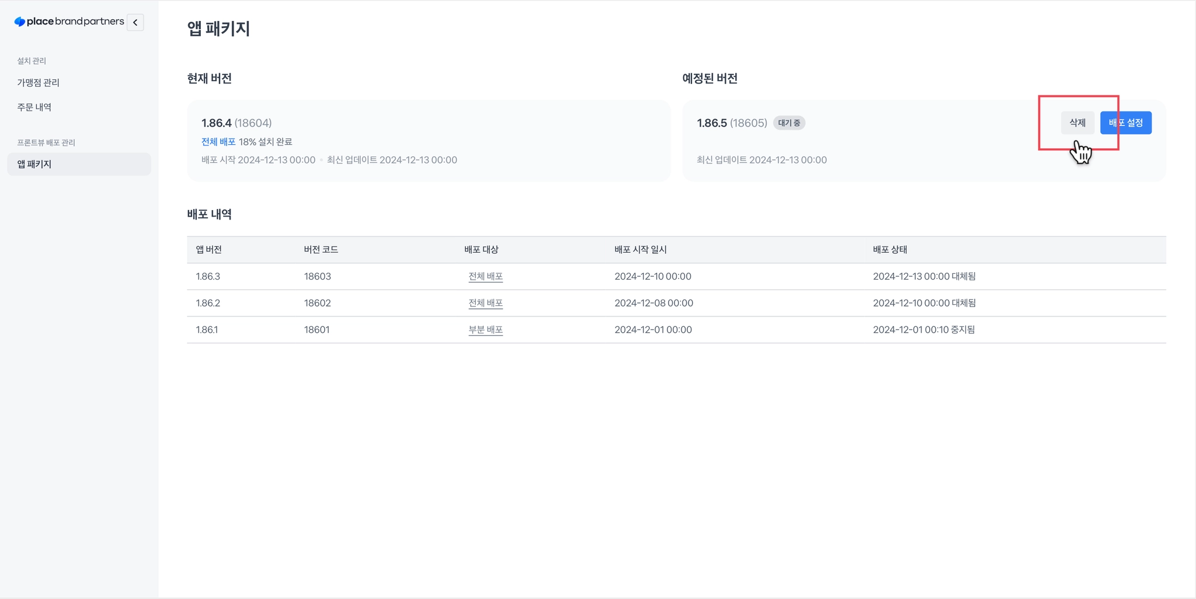
Task: Click the 예정된 버전 heading
Action: point(710,78)
